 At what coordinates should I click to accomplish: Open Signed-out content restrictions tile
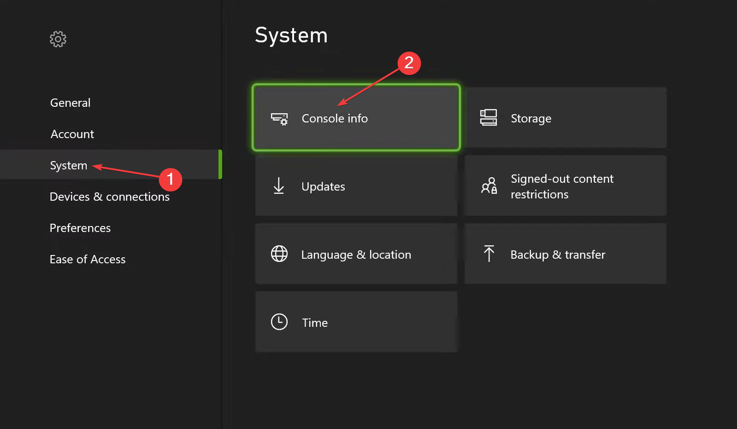566,186
